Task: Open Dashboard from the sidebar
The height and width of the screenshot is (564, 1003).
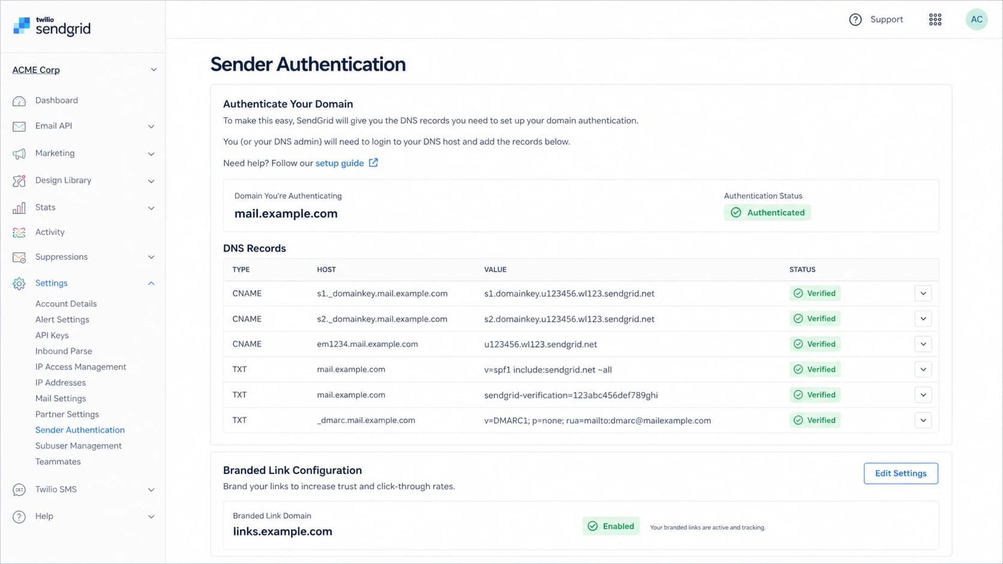Action: 56,101
